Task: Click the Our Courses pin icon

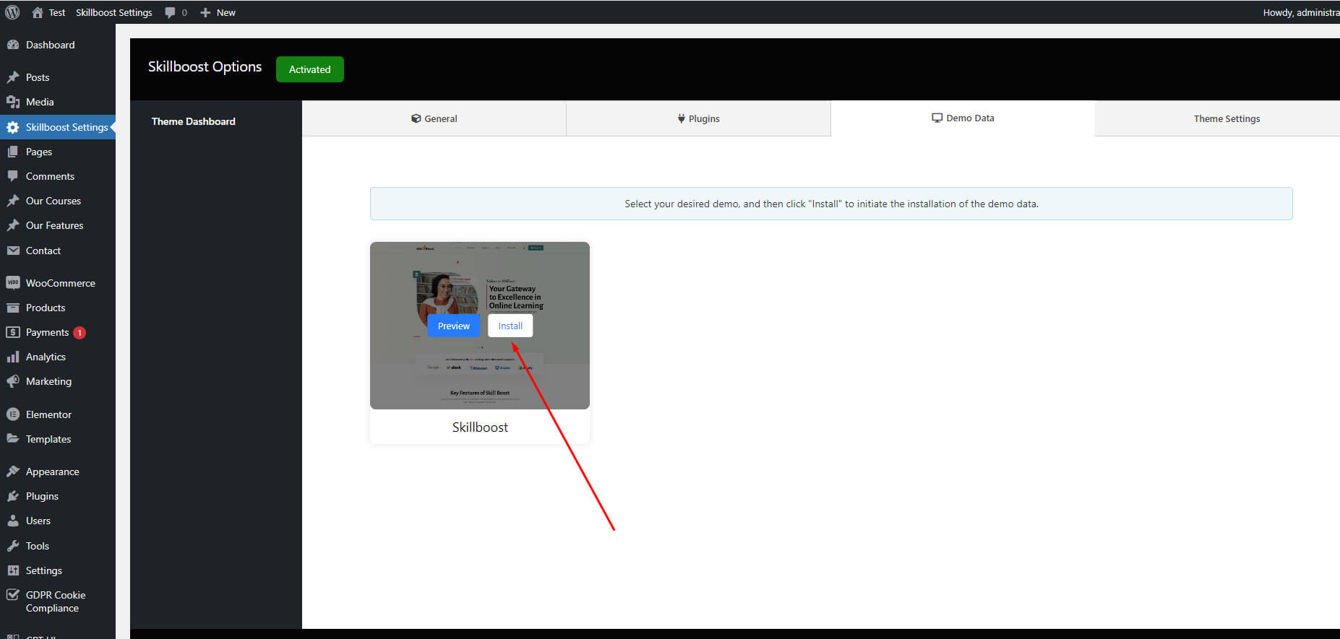Action: [13, 201]
